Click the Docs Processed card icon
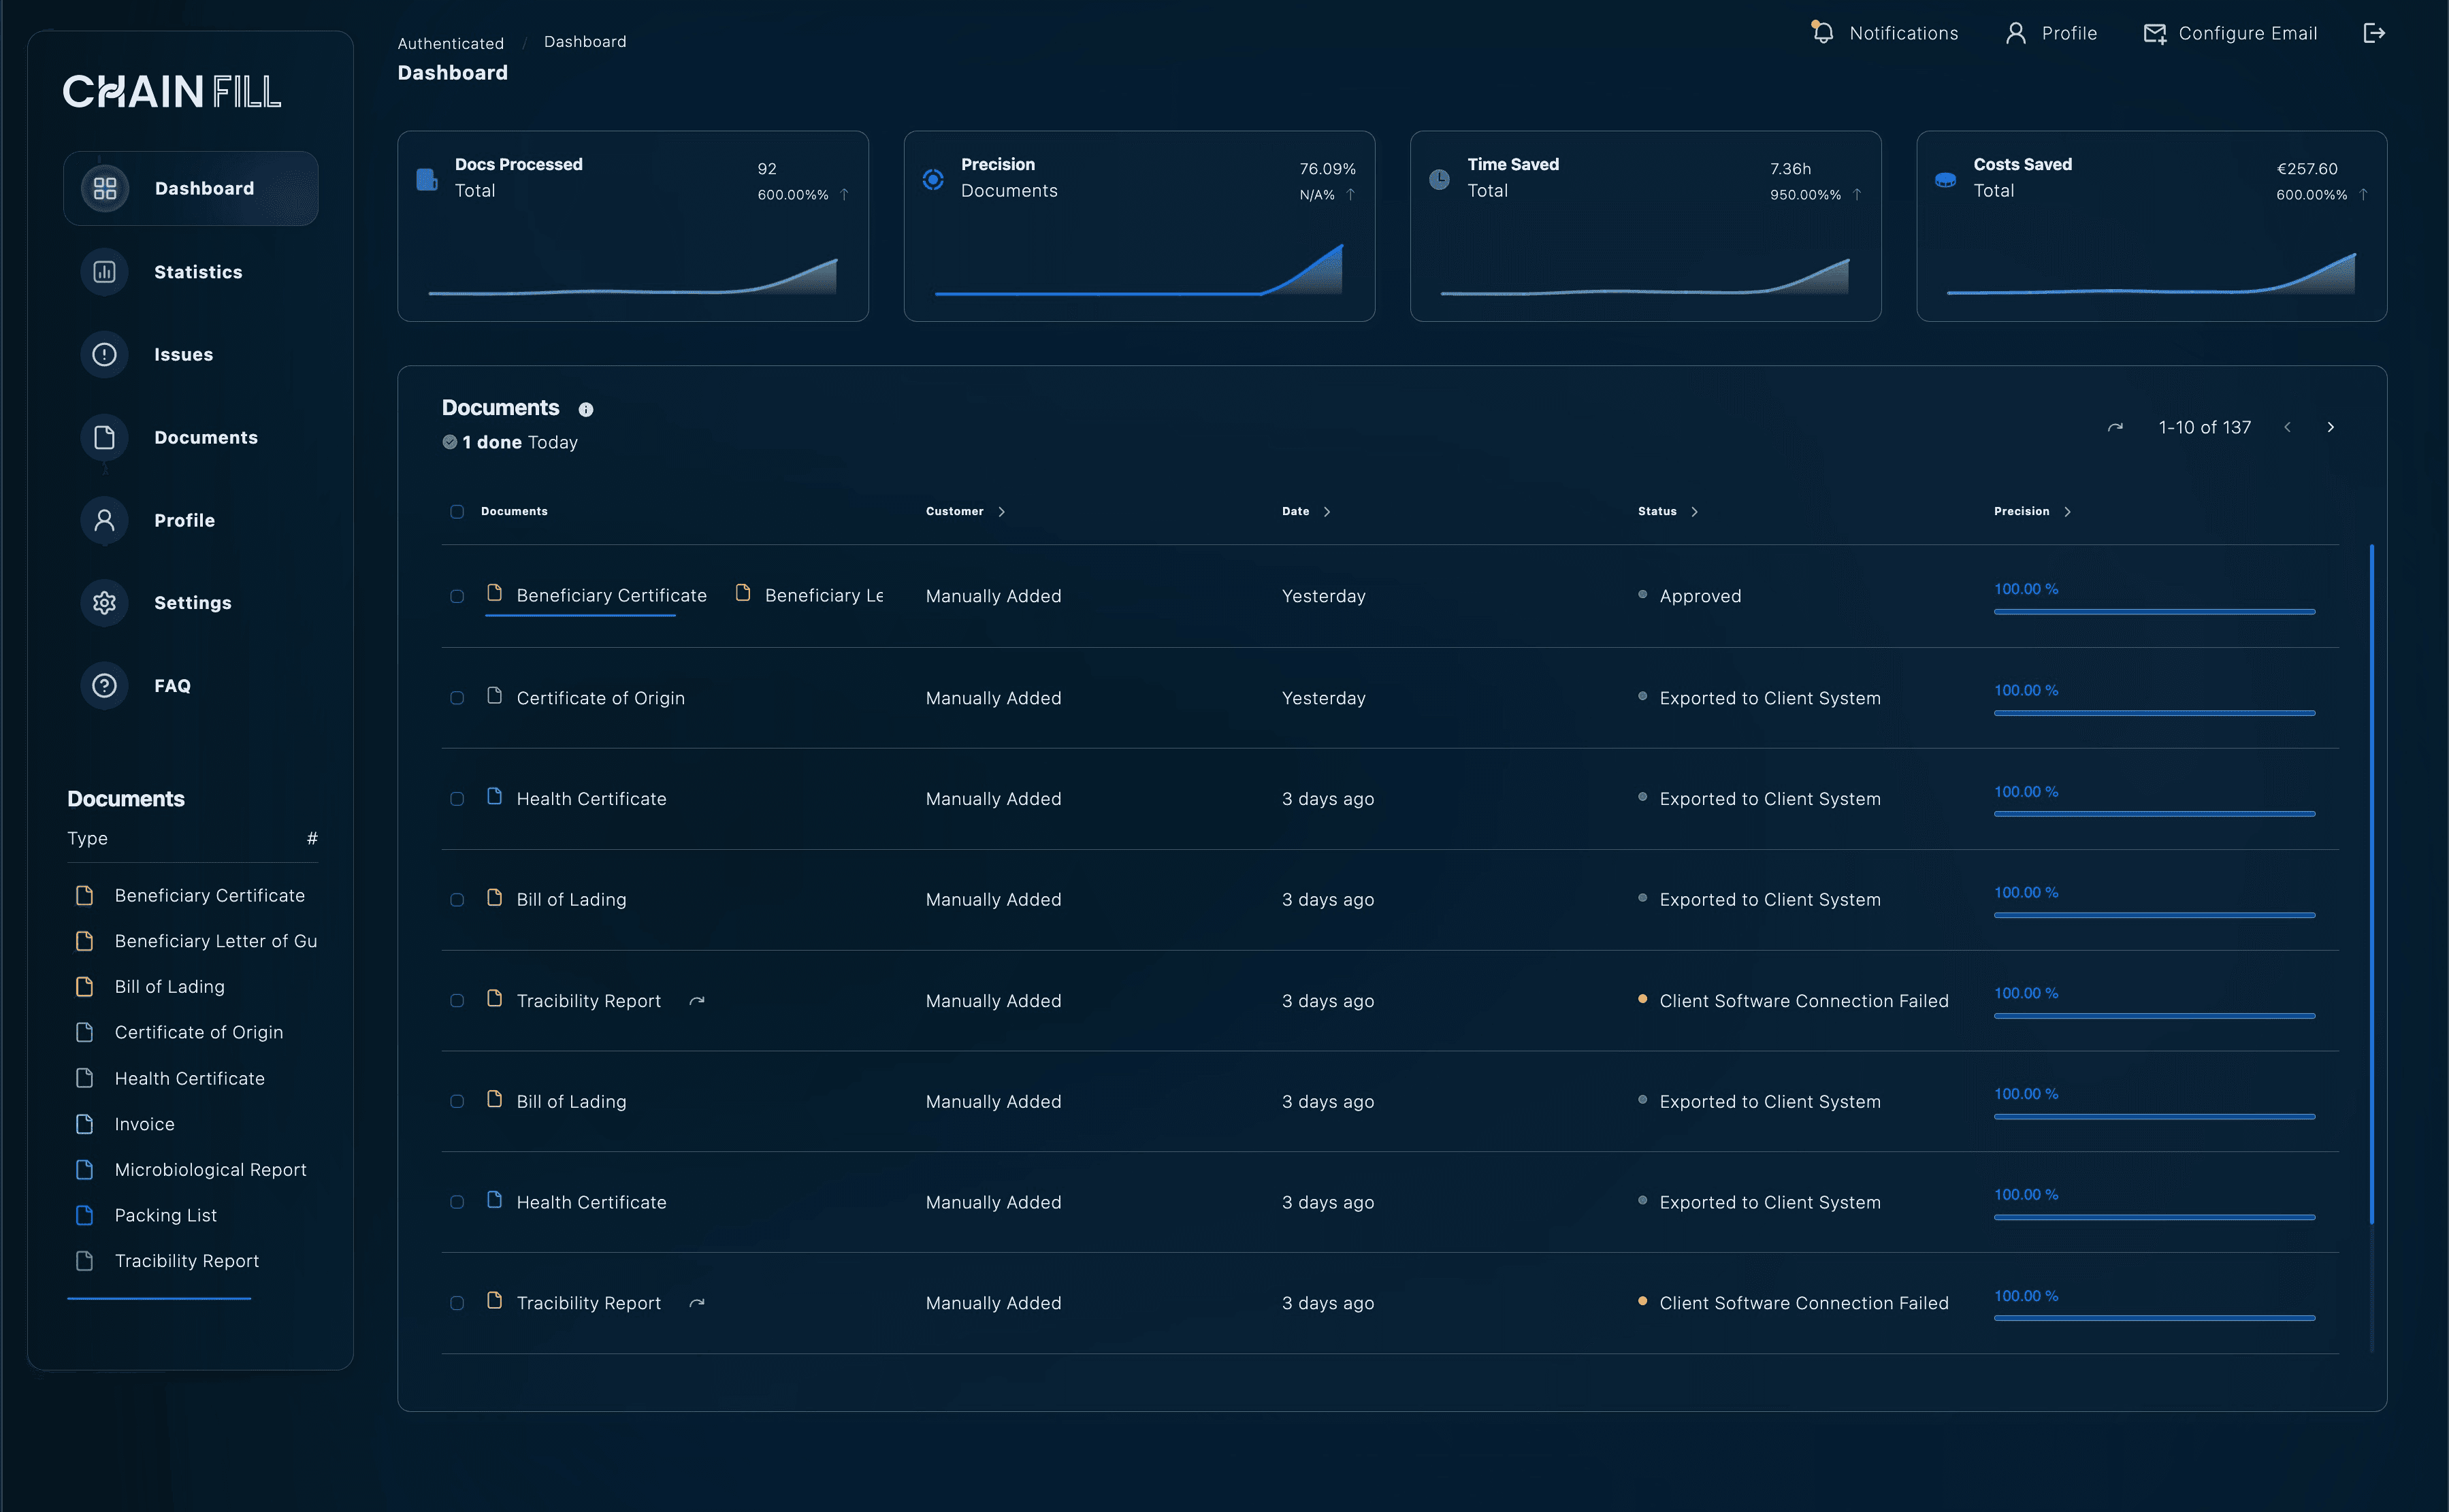Image resolution: width=2449 pixels, height=1512 pixels. coord(427,179)
